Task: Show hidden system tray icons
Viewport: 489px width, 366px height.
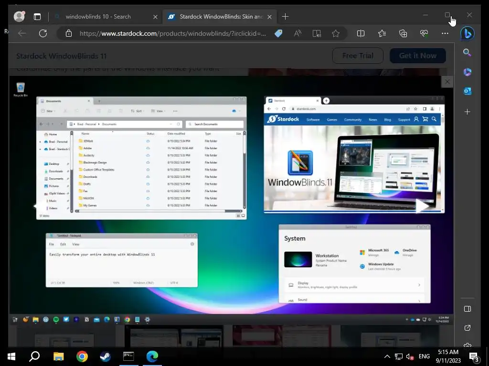Action: [387, 356]
